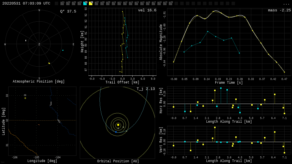Click the timestamp 20220531 07:03:09 UTC
Screen dimensions: 292x164
tap(26, 3)
